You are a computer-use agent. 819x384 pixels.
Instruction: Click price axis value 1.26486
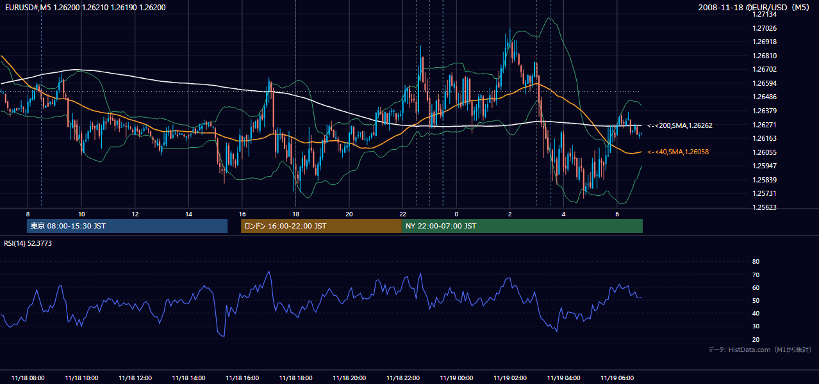764,97
